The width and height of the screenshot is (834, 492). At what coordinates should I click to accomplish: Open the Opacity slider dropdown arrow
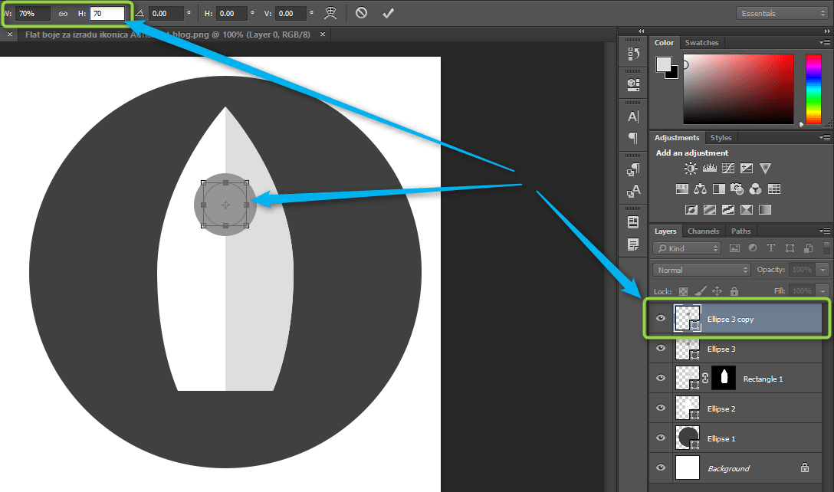click(x=823, y=270)
